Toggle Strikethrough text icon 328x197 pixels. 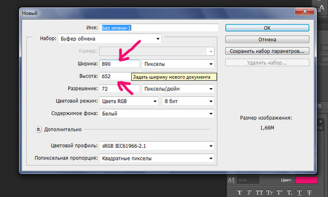[x=309, y=193]
